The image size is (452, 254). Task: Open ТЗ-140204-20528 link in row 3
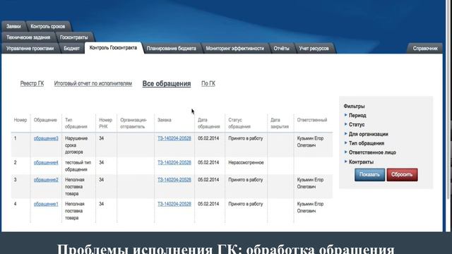click(x=174, y=180)
